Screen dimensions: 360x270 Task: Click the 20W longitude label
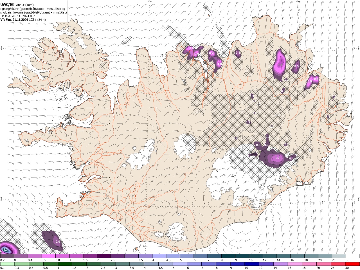[x=150, y=1]
